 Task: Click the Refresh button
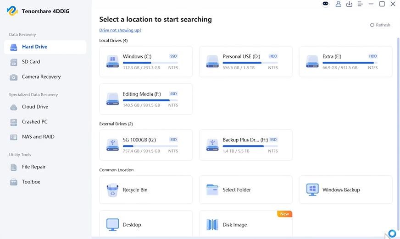click(380, 25)
